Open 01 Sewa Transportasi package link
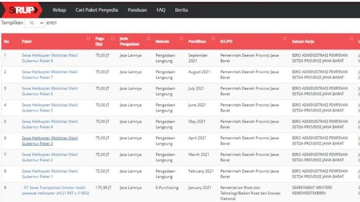 click(x=56, y=190)
